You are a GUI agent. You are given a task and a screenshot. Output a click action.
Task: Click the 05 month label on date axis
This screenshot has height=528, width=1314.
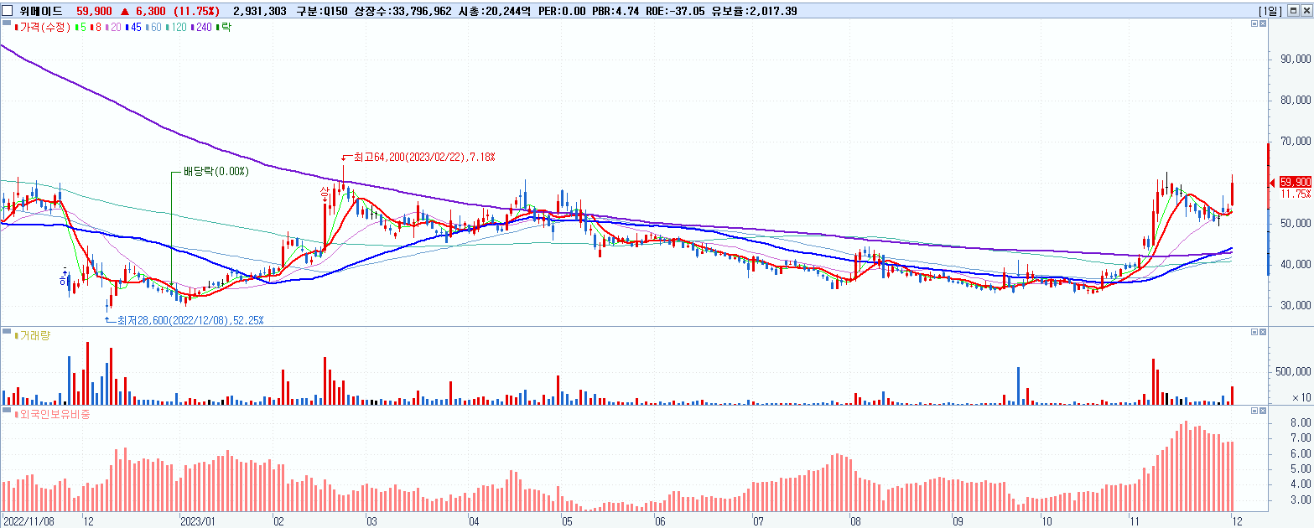pyautogui.click(x=566, y=520)
